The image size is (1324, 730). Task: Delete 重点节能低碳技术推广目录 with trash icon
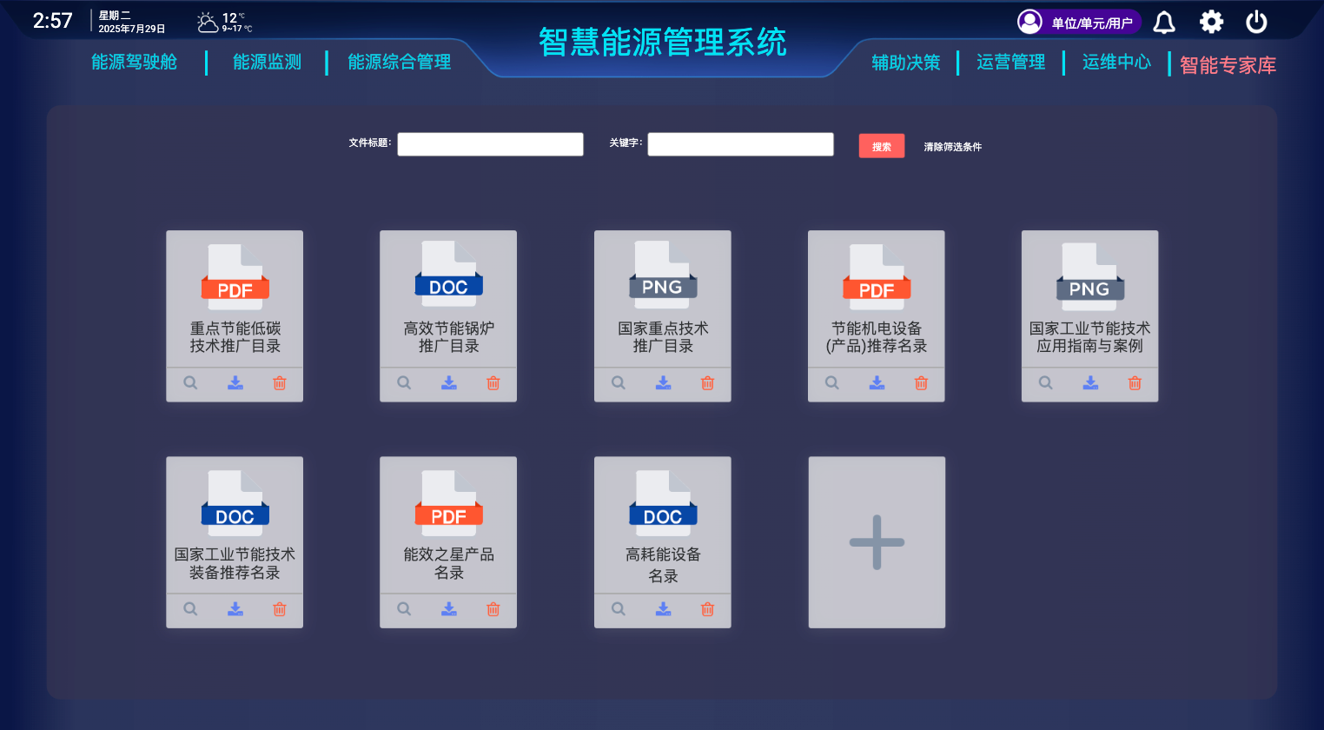[280, 382]
